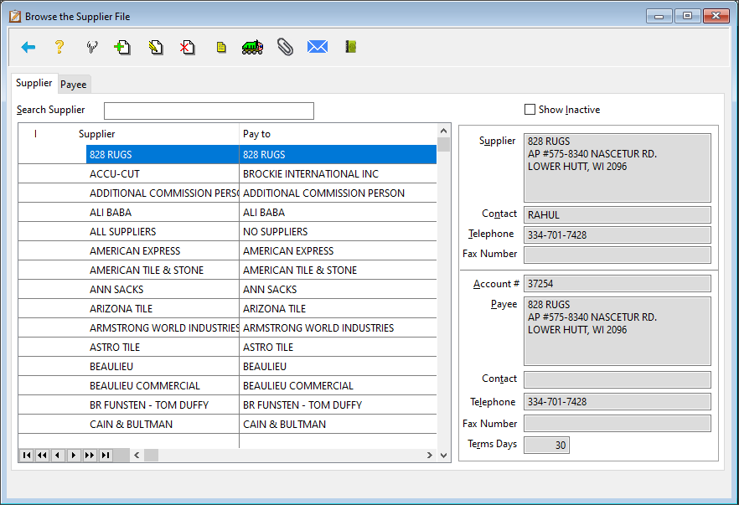The height and width of the screenshot is (505, 739).
Task: Click the list's scroll up arrow
Action: 443,131
